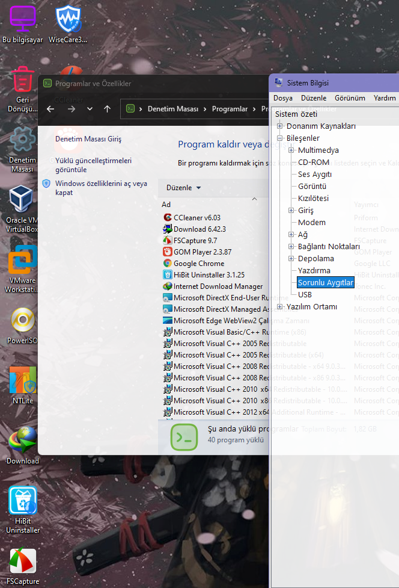Click the back arrow in Programlar ve Özellikler

coord(50,109)
